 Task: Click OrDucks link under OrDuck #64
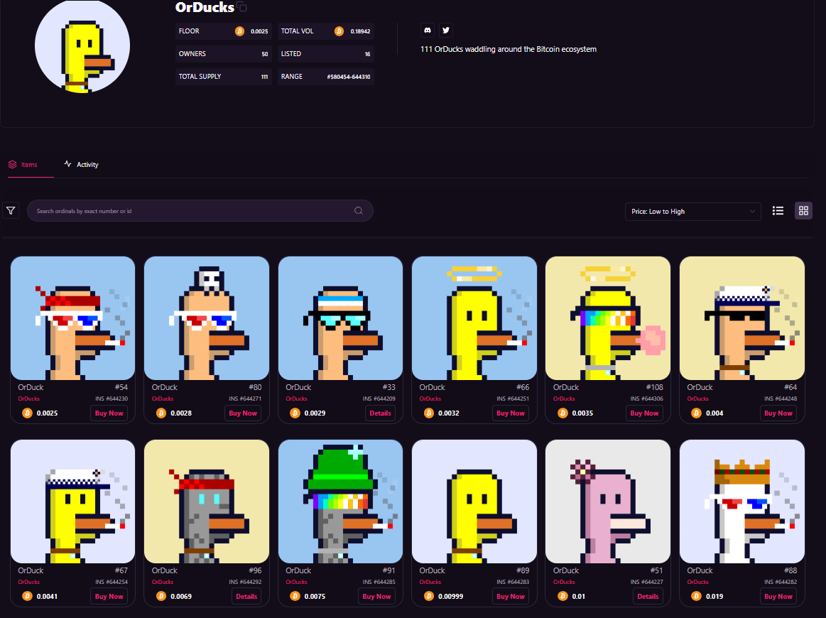coord(698,399)
